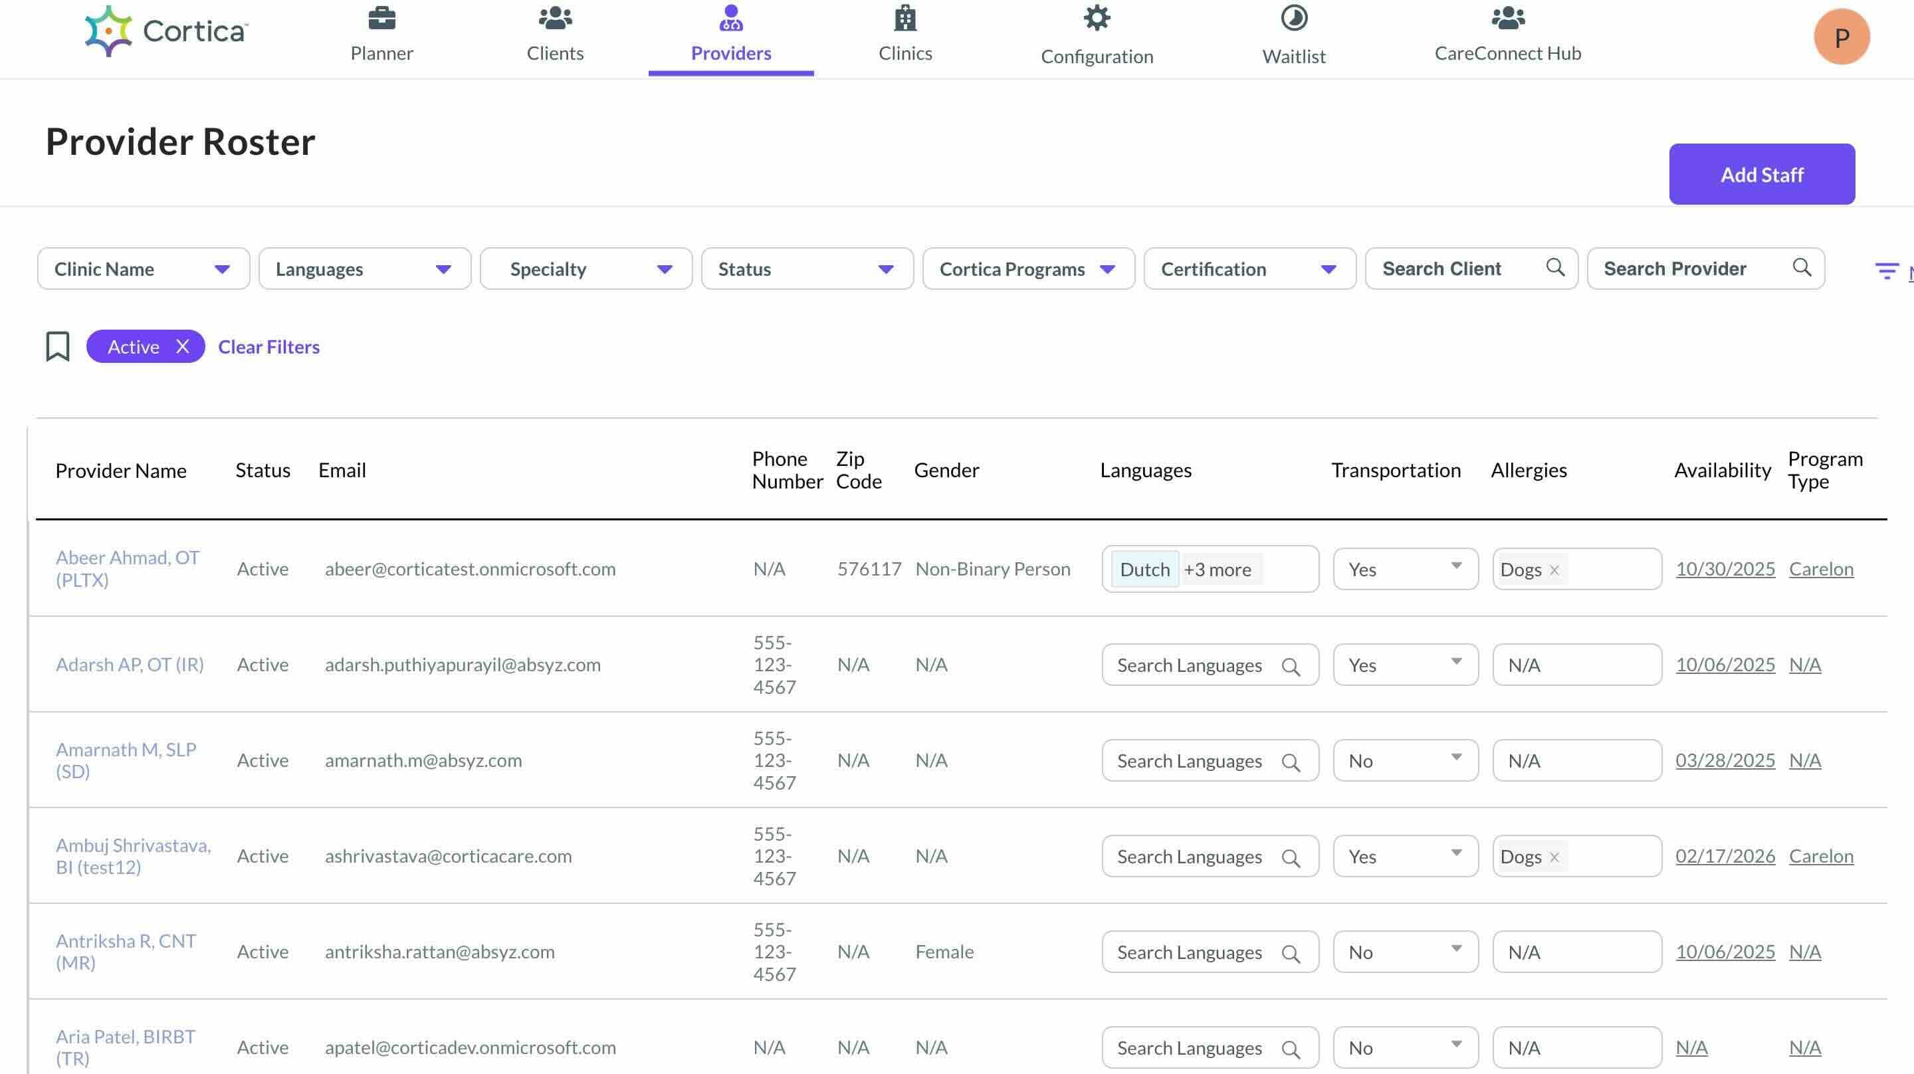
Task: Click the Dutch language tag
Action: point(1145,570)
